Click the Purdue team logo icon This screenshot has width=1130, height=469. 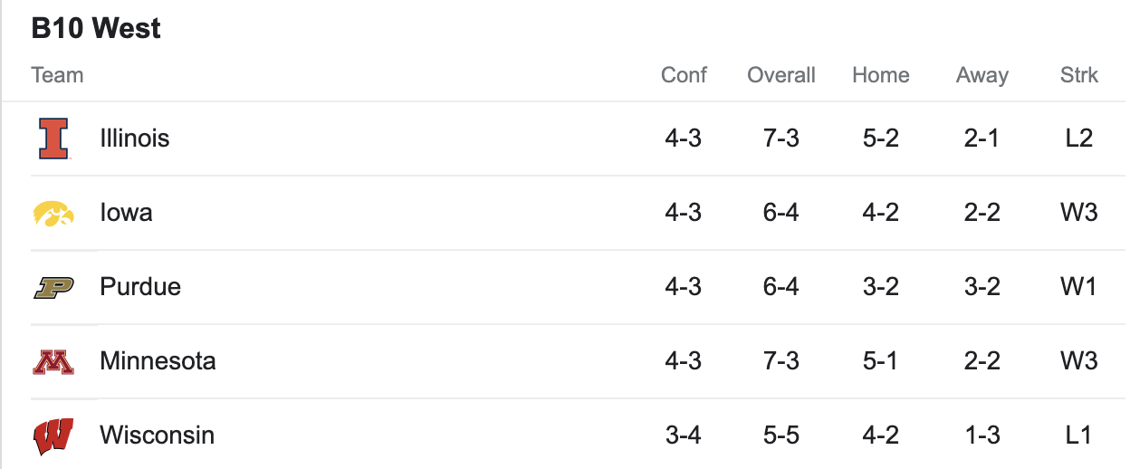(x=53, y=287)
